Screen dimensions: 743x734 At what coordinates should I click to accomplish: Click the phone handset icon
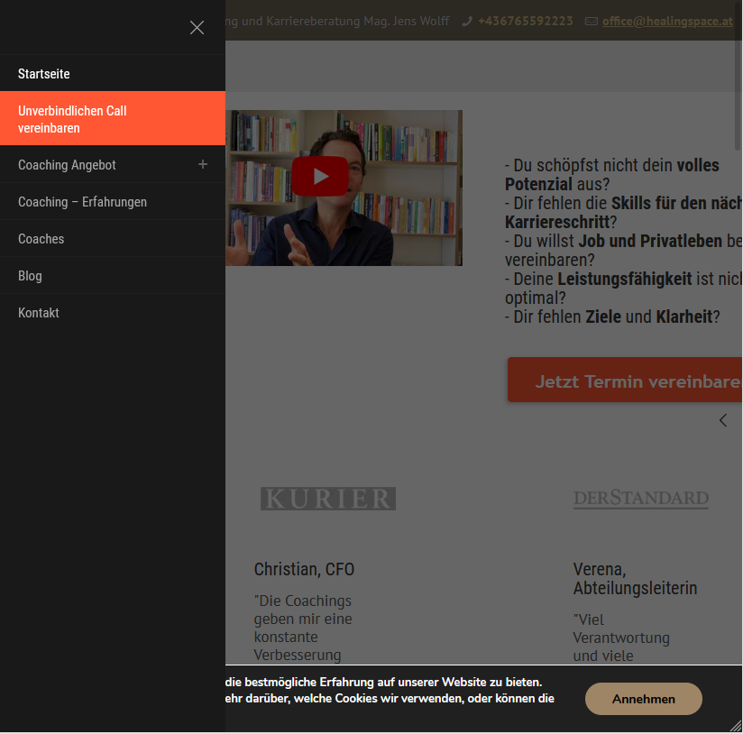[x=467, y=22]
